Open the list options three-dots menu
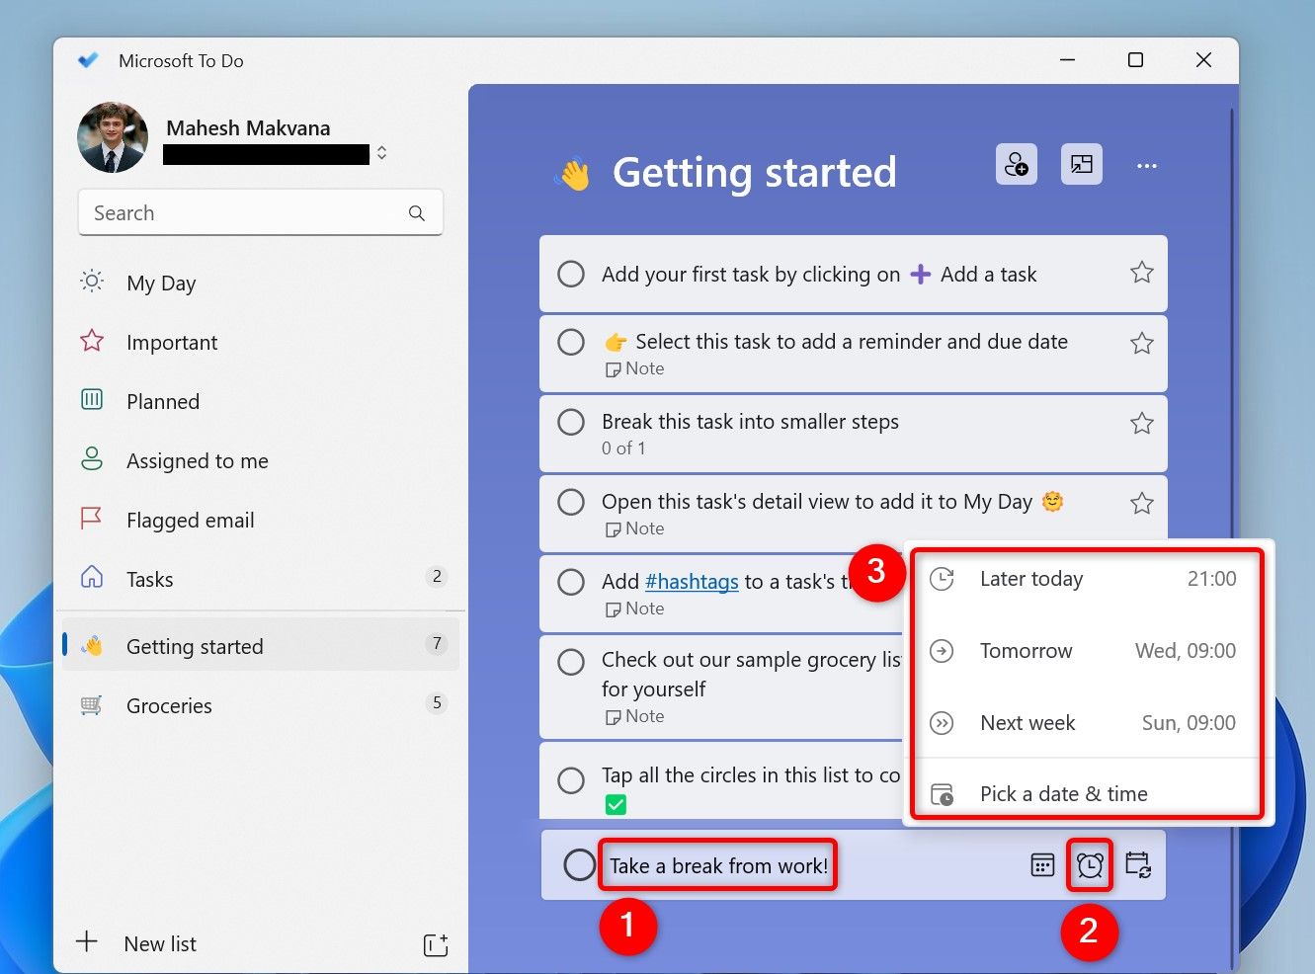Viewport: 1315px width, 974px height. (1146, 166)
